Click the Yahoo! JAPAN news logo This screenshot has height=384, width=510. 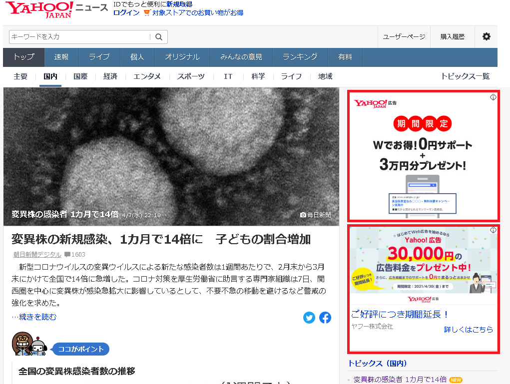click(x=56, y=9)
